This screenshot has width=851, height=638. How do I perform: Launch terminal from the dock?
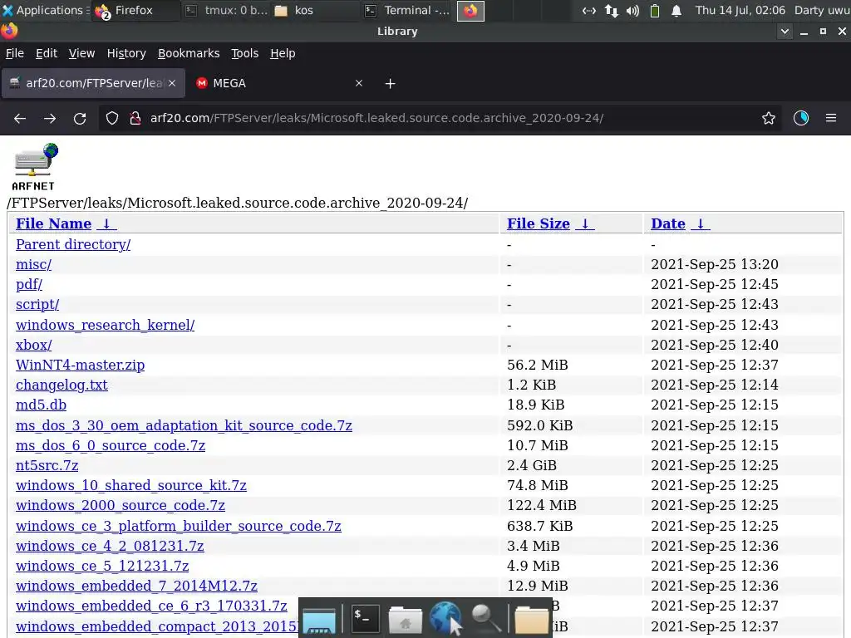click(x=365, y=618)
